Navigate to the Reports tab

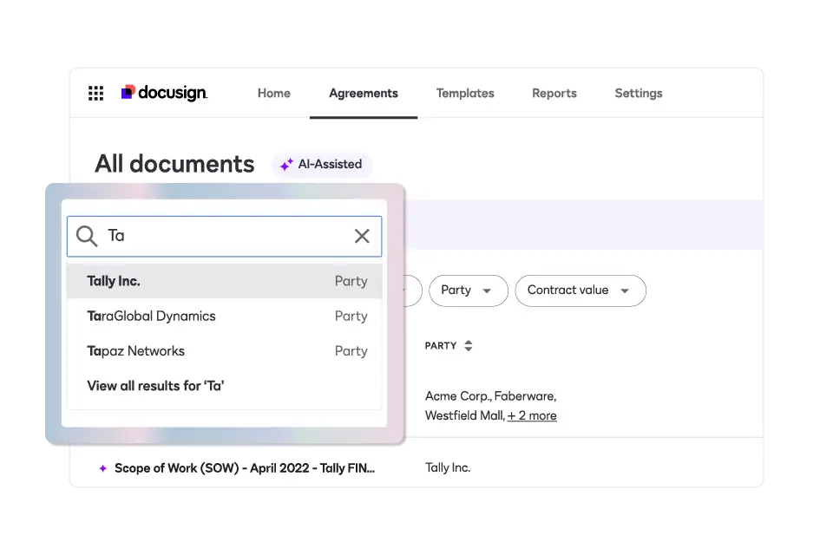(554, 94)
